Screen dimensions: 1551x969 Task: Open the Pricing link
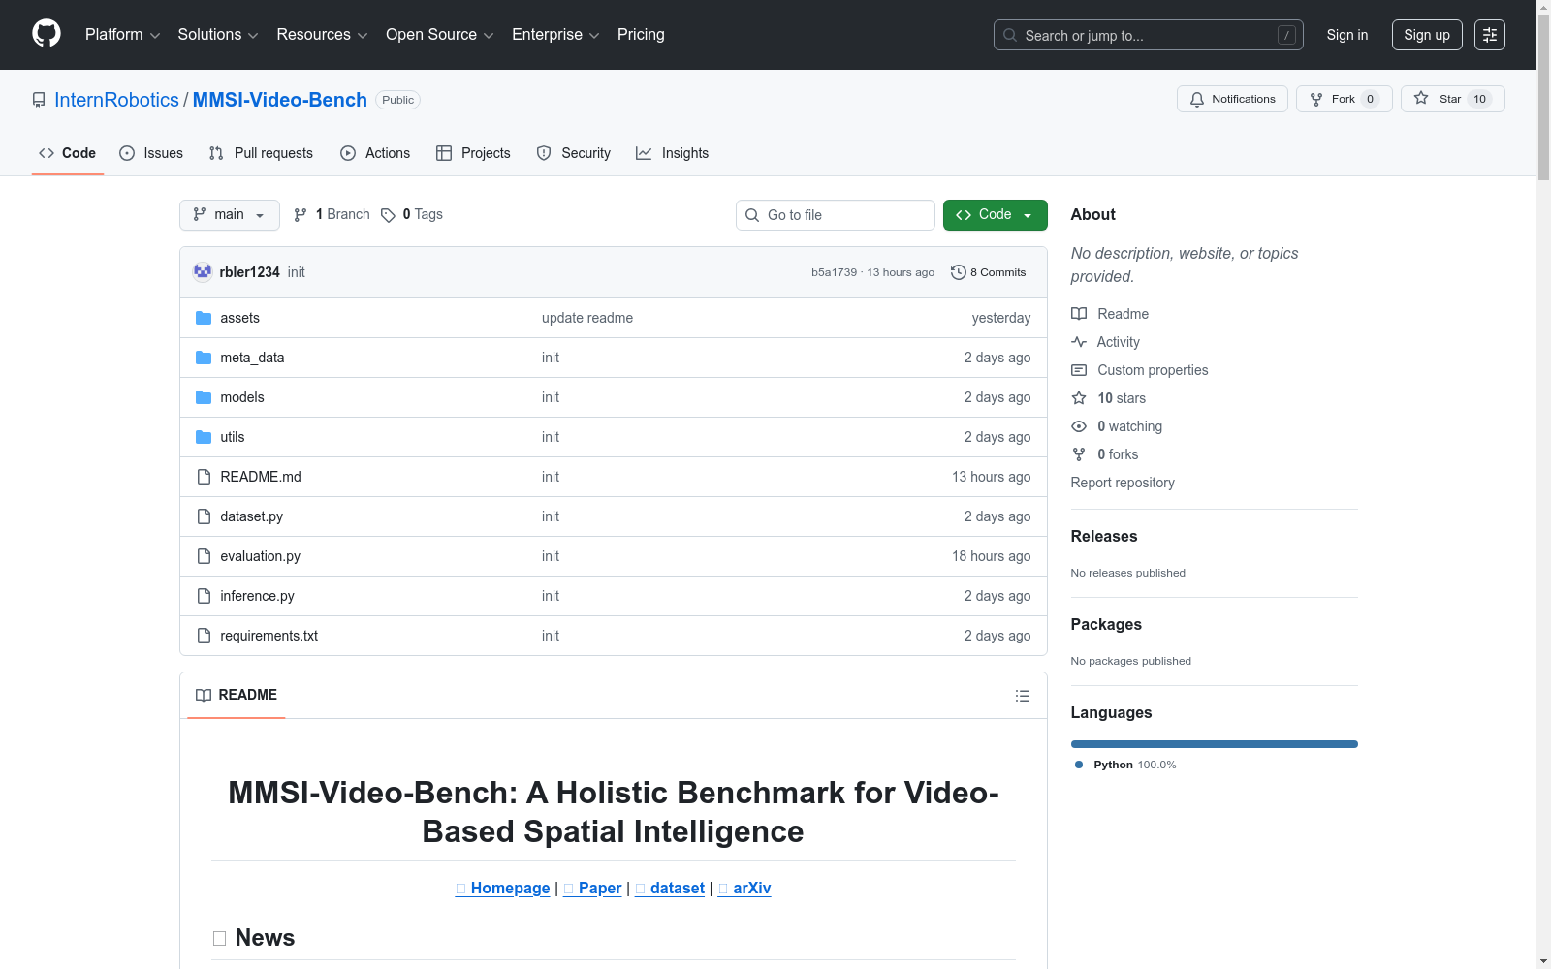tap(641, 35)
